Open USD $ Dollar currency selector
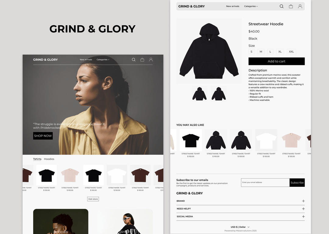This screenshot has height=234, width=329. [240, 227]
